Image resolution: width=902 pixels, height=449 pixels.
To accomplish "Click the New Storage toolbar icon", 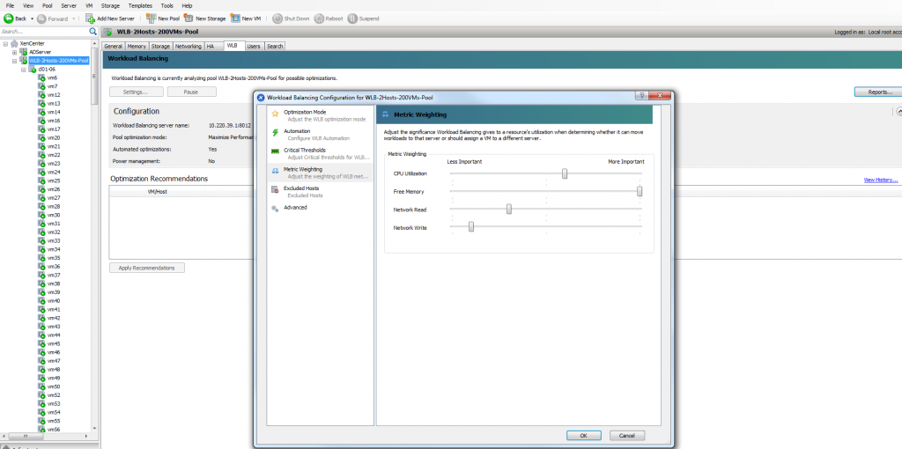I will point(189,18).
